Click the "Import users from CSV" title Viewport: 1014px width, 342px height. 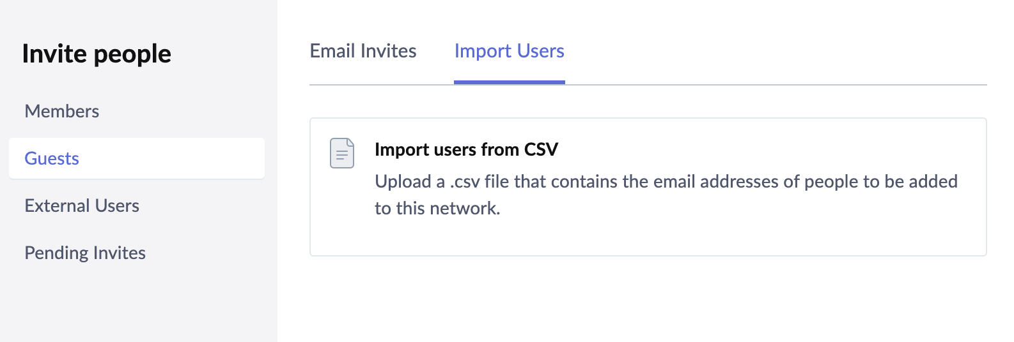[x=466, y=149]
